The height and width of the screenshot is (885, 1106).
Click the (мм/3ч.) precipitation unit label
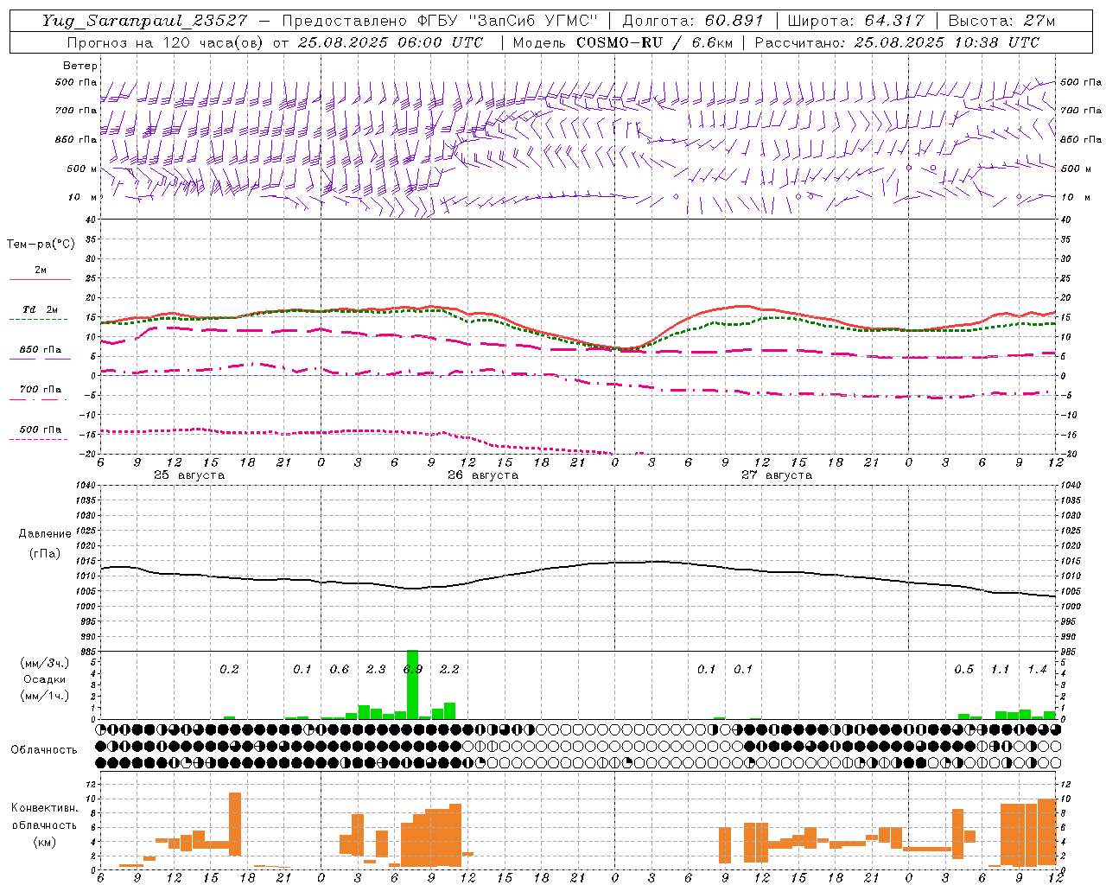[x=44, y=664]
